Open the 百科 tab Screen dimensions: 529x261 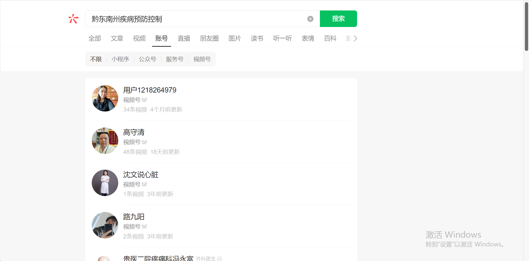(x=330, y=38)
